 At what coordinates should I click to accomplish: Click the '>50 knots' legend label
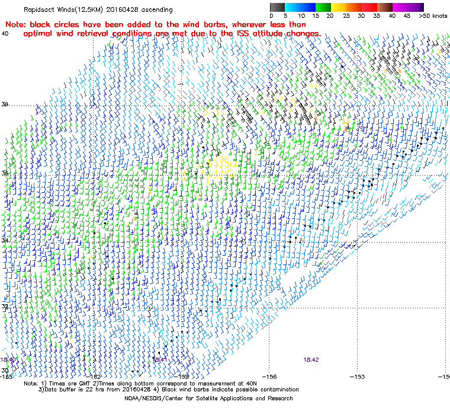433,16
